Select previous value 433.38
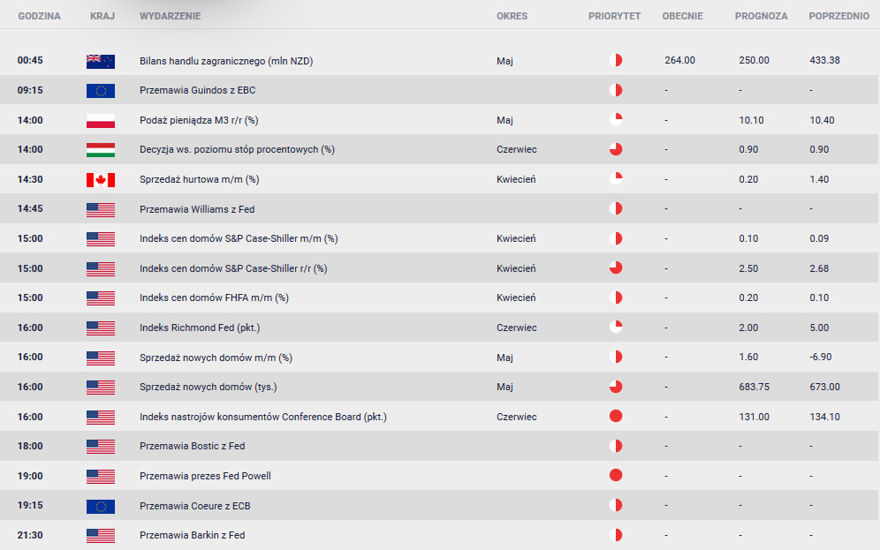Screen dimensions: 880x550 tap(824, 60)
